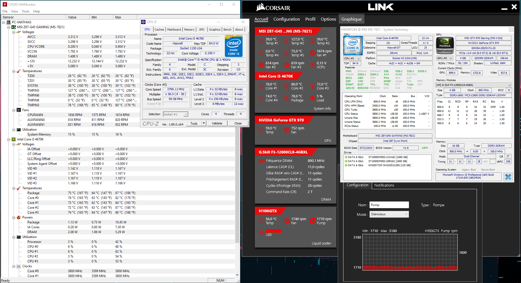Open the Memory Modules G Skill dropdown
This screenshot has height=283, width=521.
tap(474, 85)
